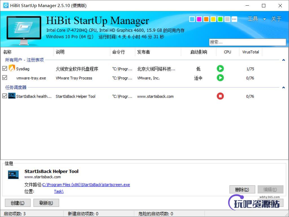Click the 搜索 search field
This screenshot has height=217, width=289.
(x=248, y=42)
